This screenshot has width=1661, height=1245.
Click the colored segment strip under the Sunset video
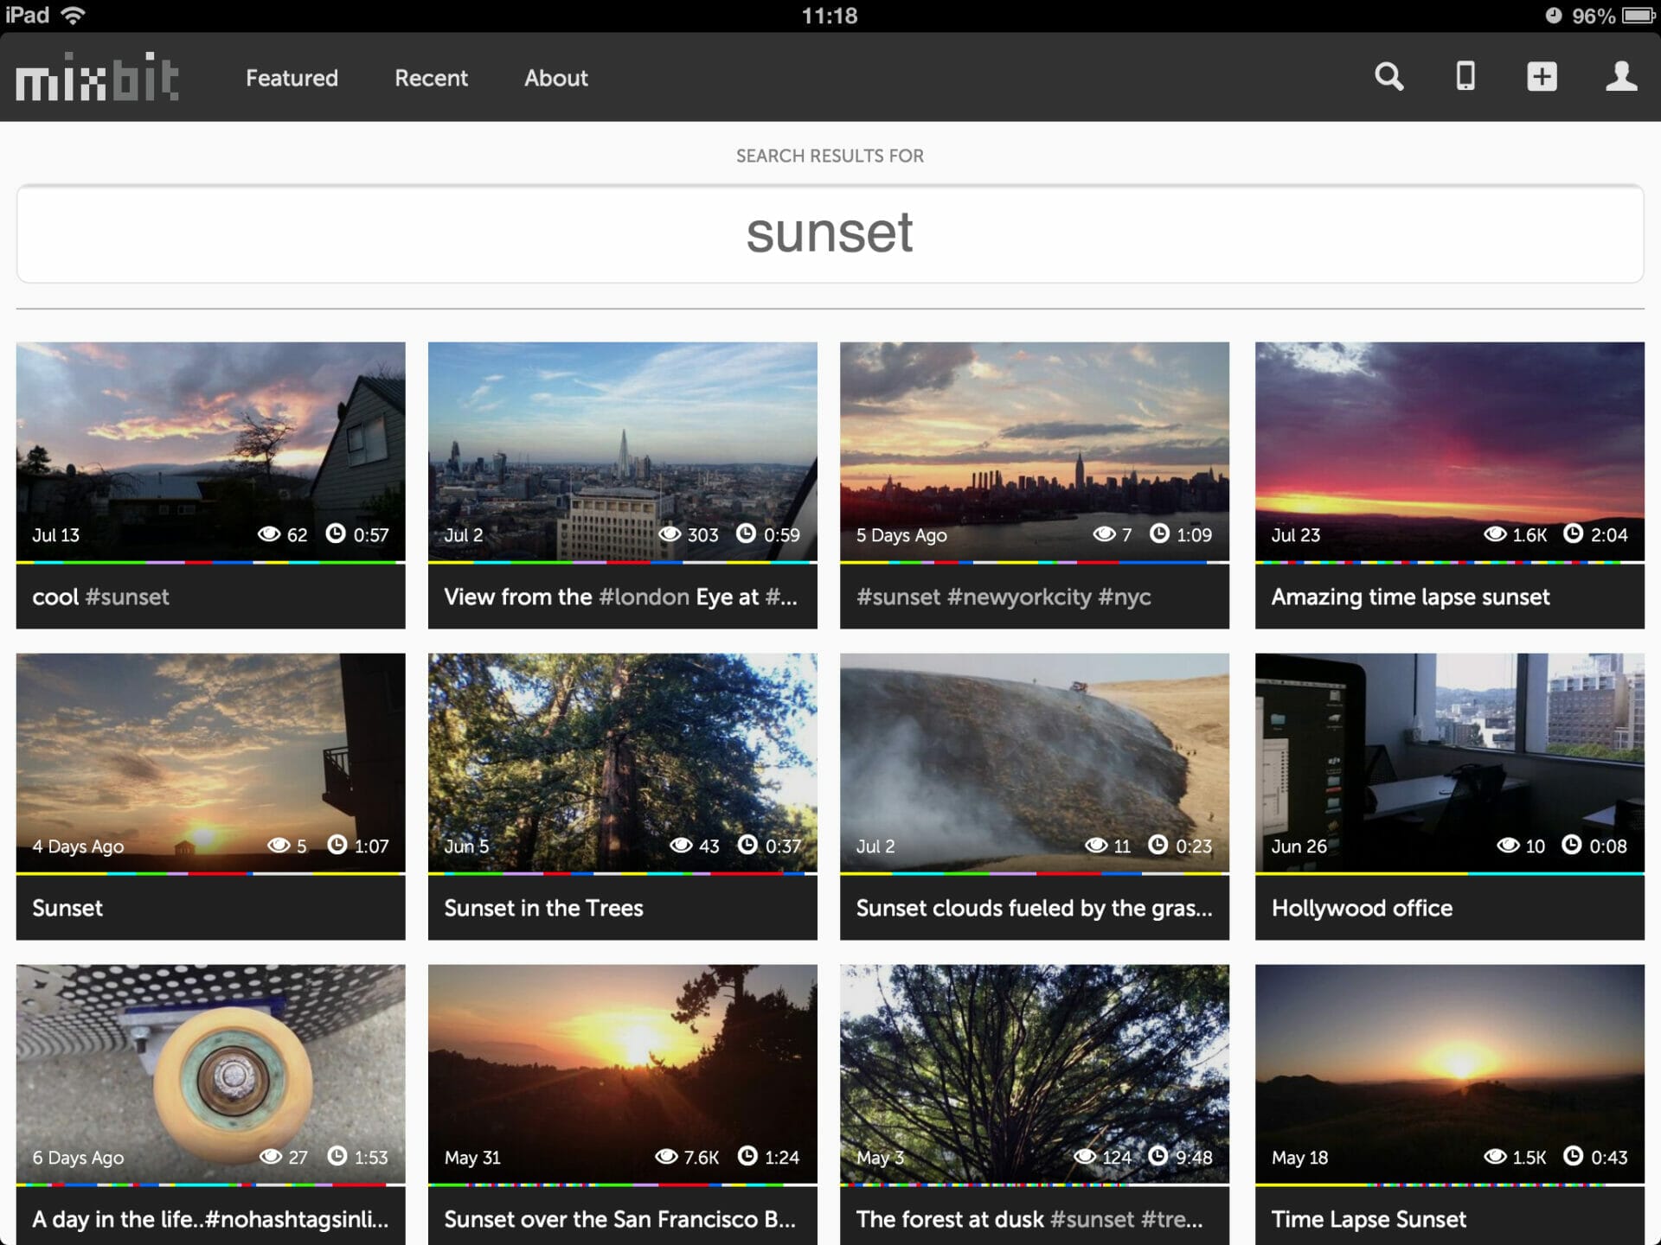[x=209, y=872]
